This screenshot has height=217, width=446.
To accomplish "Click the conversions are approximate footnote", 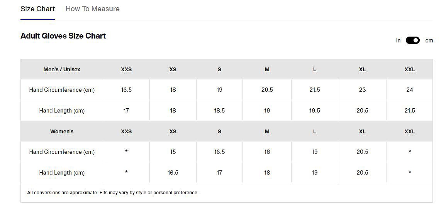I will pyautogui.click(x=113, y=193).
